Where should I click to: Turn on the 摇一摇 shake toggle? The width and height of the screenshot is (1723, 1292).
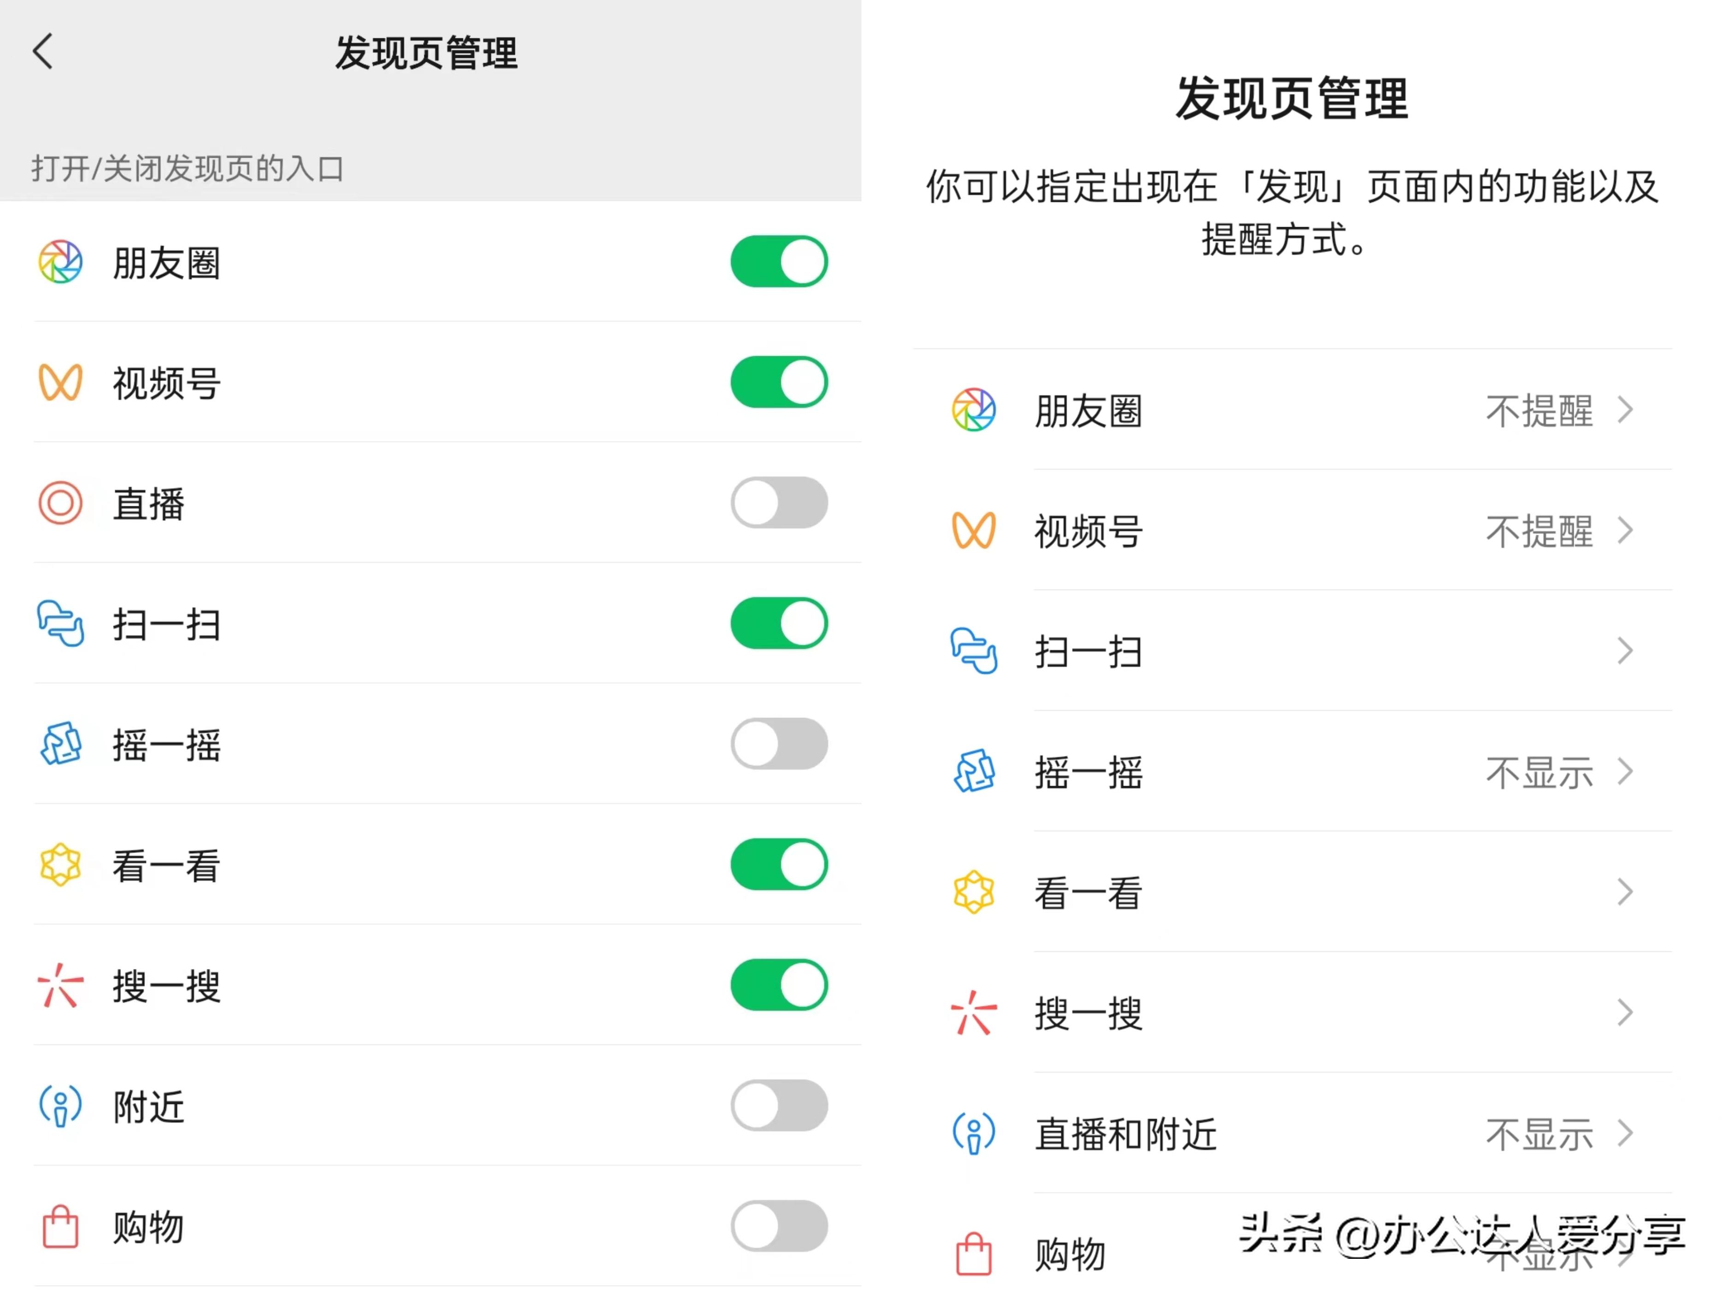[x=778, y=744]
